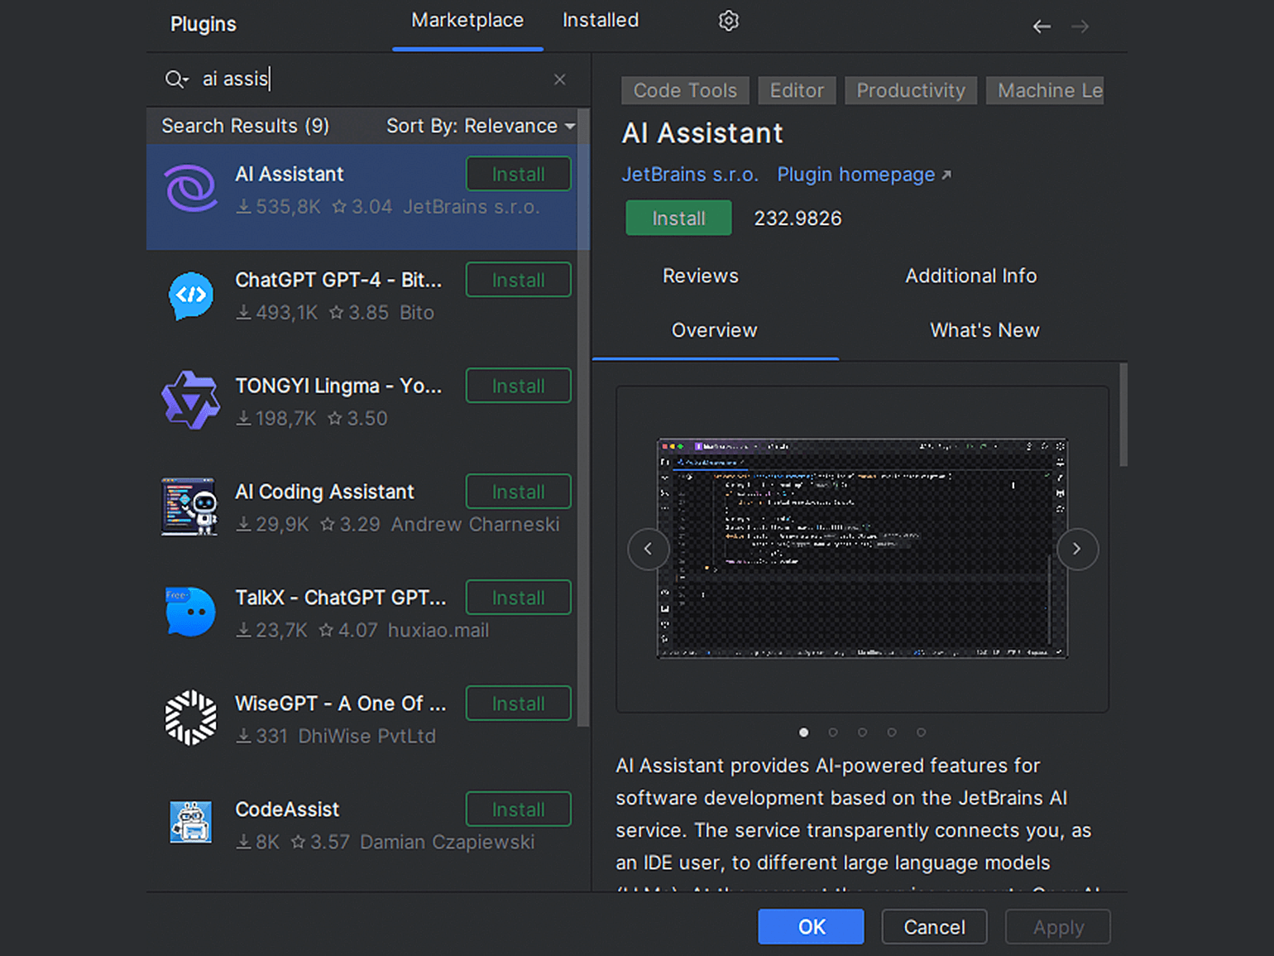Image resolution: width=1274 pixels, height=956 pixels.
Task: Jump to third carousel page dot
Action: point(862,733)
